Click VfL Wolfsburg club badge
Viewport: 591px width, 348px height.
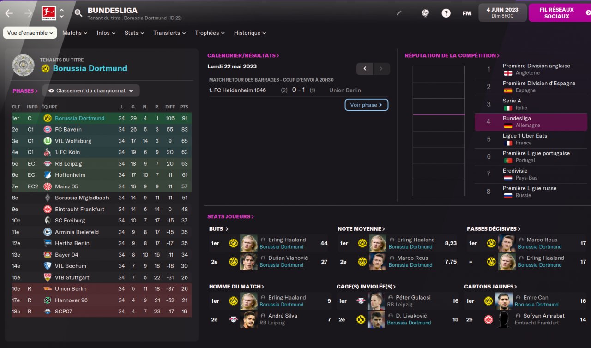tap(47, 141)
